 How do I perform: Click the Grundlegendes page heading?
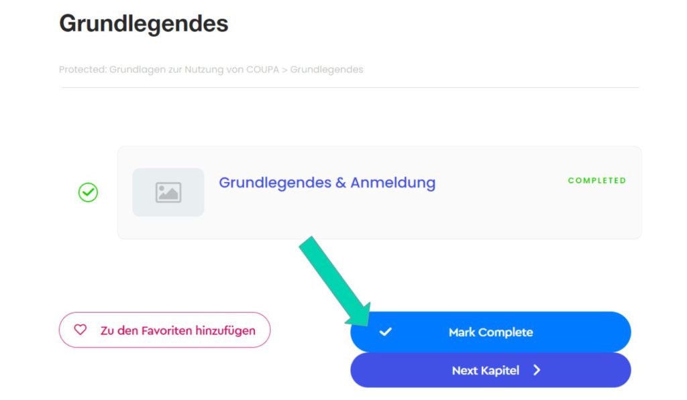[144, 23]
